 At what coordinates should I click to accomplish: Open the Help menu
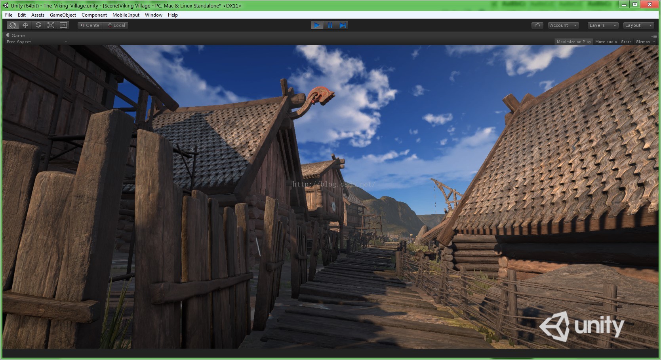click(173, 15)
